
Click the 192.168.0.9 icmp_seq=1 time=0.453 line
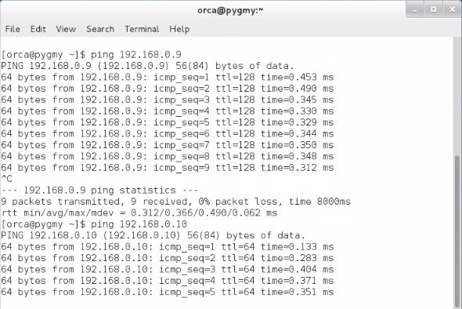pos(168,78)
